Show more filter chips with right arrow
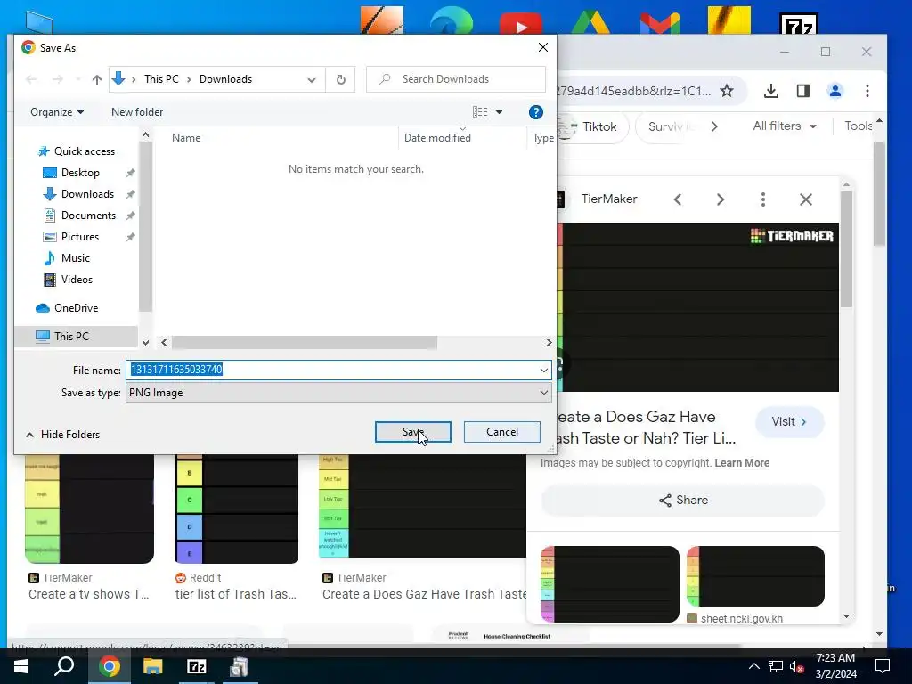The height and width of the screenshot is (684, 912). coord(714,126)
